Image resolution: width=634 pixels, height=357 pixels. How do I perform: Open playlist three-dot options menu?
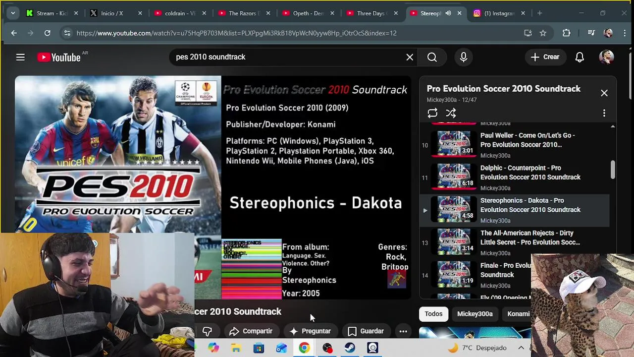(604, 113)
